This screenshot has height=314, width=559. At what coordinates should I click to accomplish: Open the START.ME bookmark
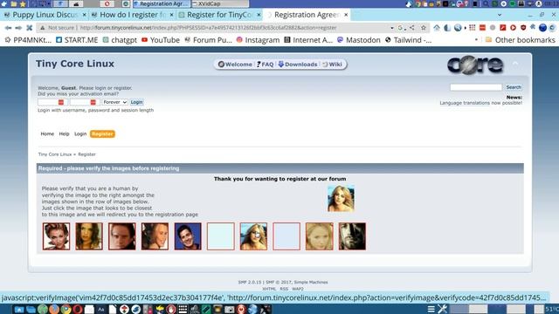[x=77, y=40]
